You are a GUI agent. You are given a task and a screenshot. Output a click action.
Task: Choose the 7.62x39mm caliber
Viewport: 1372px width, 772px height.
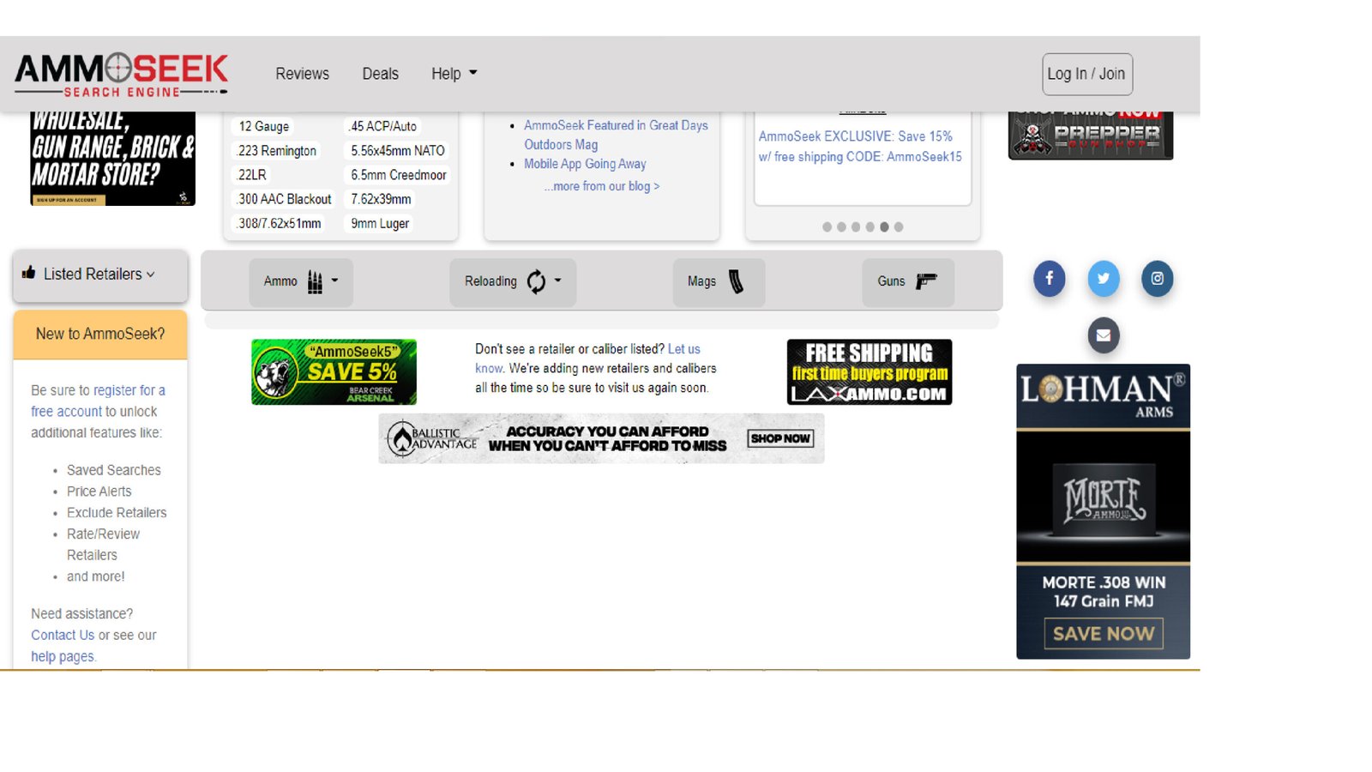tap(381, 199)
